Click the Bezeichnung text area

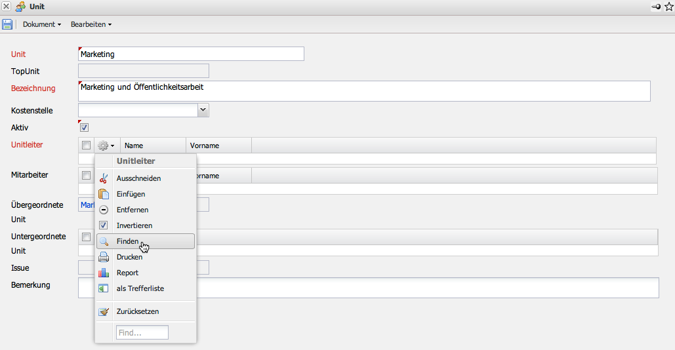point(364,91)
